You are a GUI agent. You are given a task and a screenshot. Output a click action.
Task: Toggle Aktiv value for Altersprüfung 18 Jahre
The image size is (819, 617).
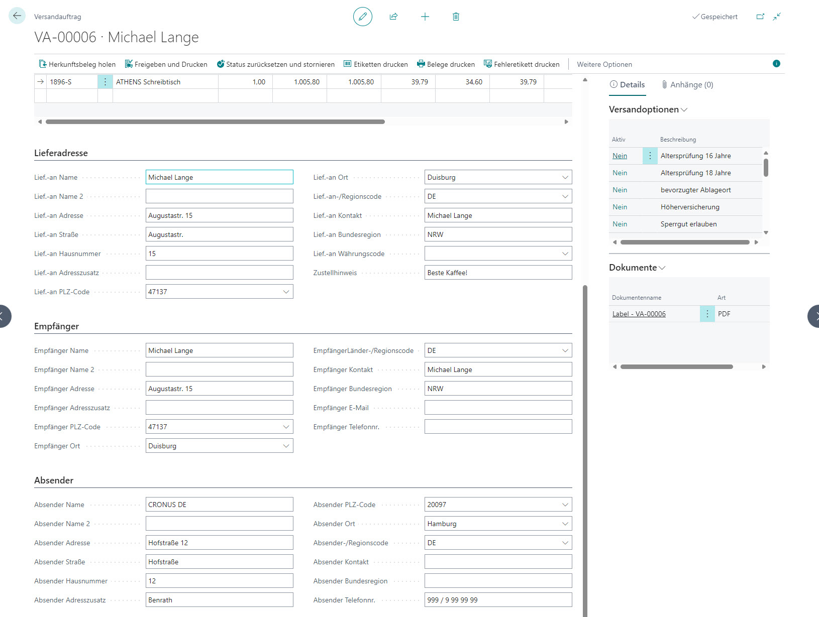click(620, 173)
